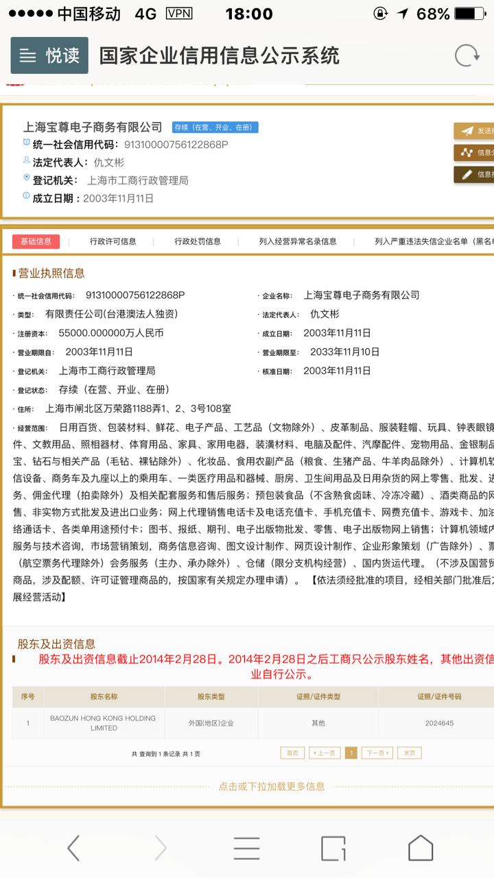Jump to 末页 in pagination
The height and width of the screenshot is (878, 494).
coord(410,753)
